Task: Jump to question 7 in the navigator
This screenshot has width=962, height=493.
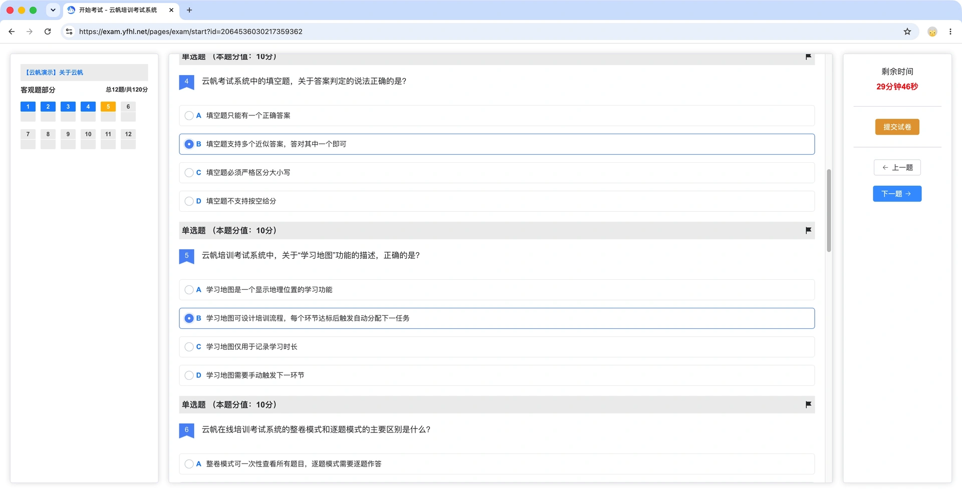Action: (x=28, y=139)
